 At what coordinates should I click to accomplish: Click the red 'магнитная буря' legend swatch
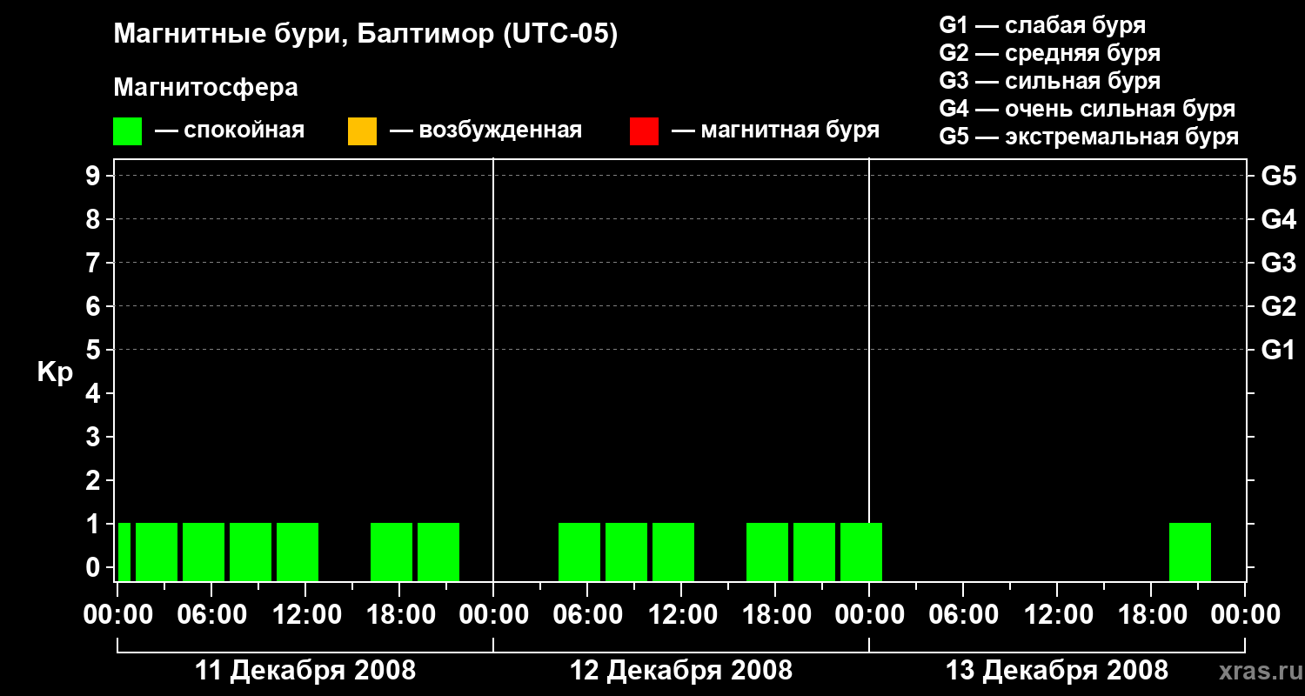click(644, 131)
